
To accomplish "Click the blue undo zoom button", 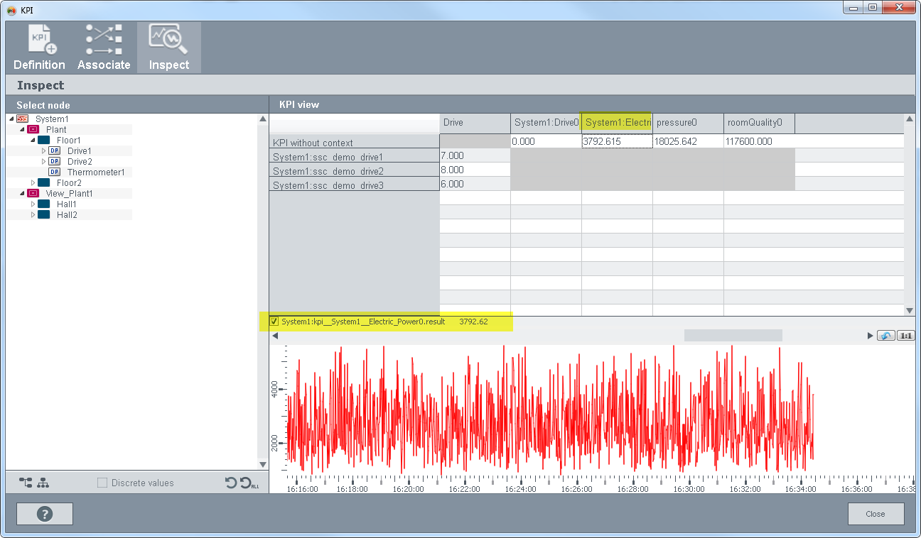I will click(x=885, y=336).
